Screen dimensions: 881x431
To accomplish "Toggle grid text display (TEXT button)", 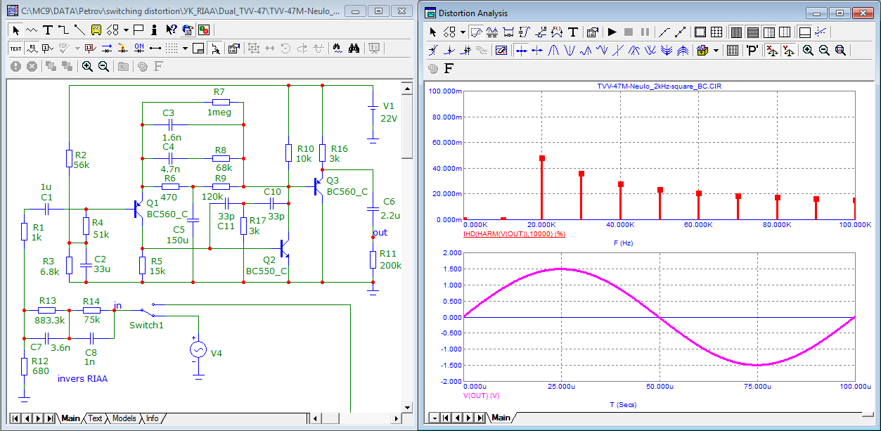I will coord(15,49).
